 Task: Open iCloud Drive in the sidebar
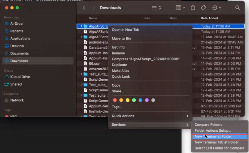click(20, 77)
